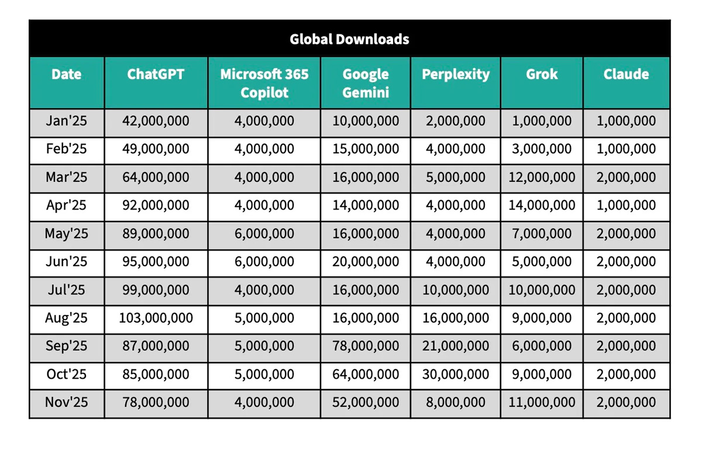This screenshot has width=702, height=456.
Task: Select ChatGPT's 103,000,000 downloads cell
Action: pos(156,318)
